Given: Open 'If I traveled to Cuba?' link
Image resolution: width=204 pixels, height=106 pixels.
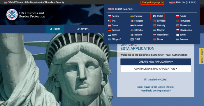Looking at the screenshot, I should 156,79.
